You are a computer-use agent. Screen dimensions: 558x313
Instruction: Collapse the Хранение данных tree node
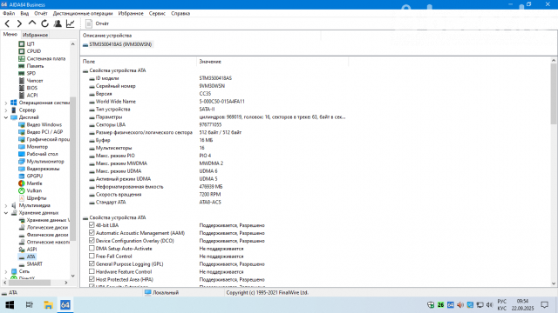pos(6,213)
